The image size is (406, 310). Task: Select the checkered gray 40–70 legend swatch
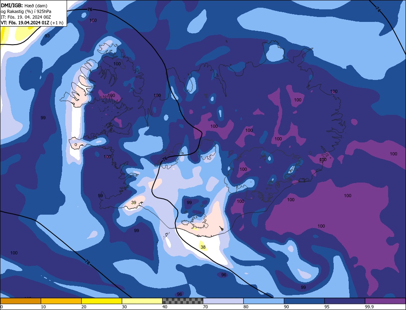point(183,301)
